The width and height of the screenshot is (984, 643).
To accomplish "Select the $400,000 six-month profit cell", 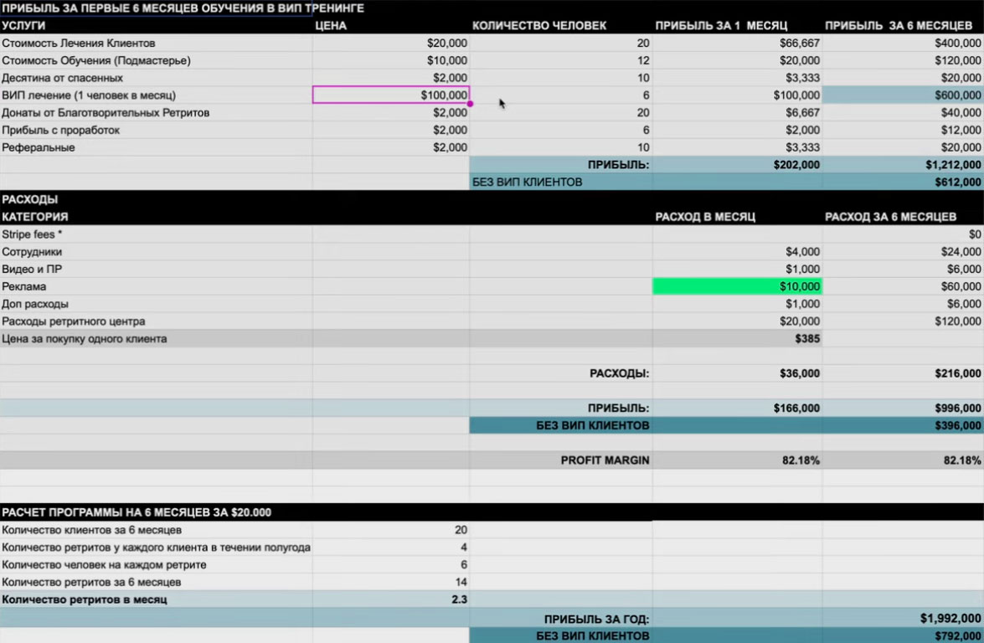I will pos(903,43).
